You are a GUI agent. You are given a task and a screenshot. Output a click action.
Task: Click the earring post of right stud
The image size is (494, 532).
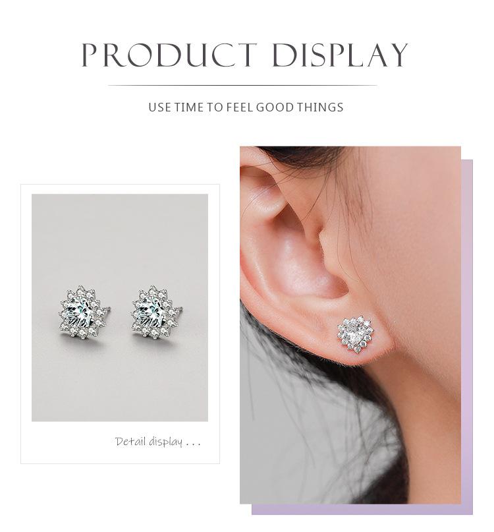coord(180,309)
